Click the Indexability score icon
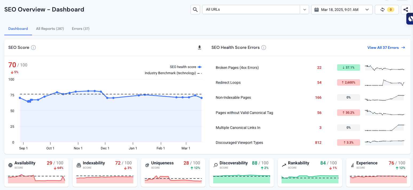 [79, 165]
